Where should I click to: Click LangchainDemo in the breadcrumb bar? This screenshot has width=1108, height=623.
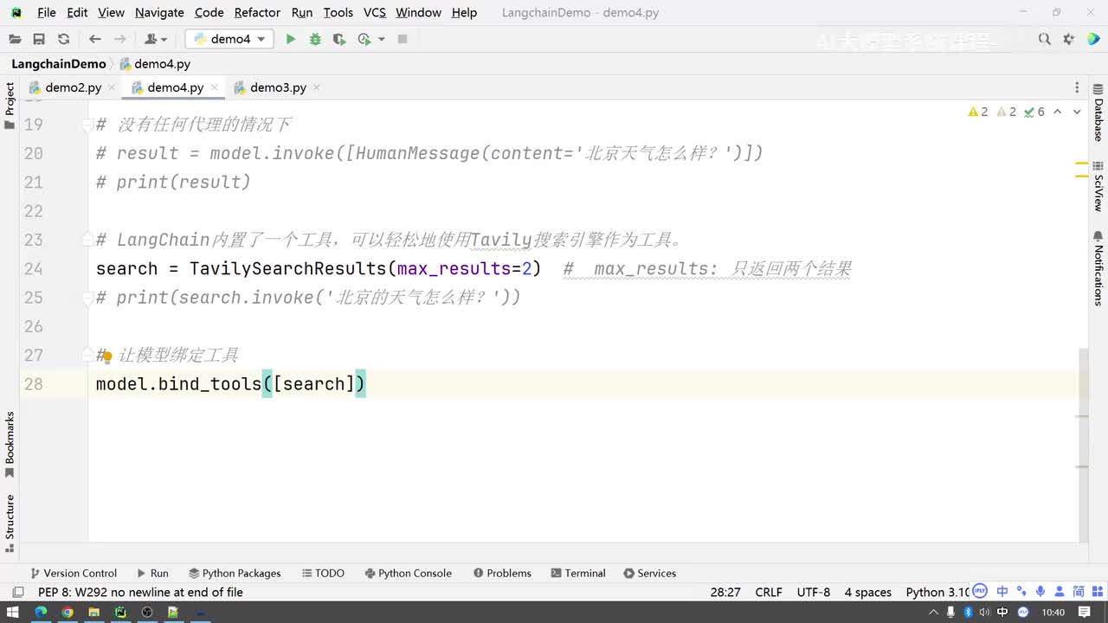point(59,64)
